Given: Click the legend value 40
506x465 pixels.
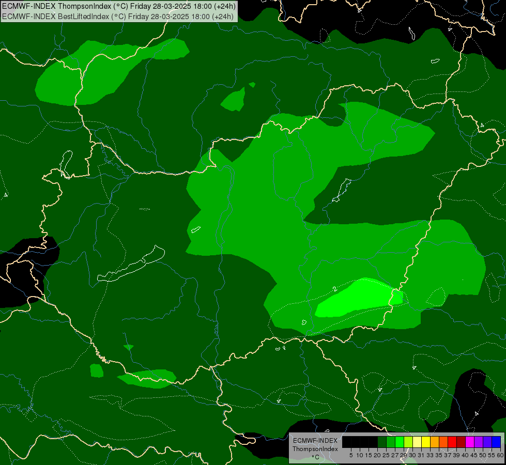Looking at the screenshot, I should click(x=465, y=455).
